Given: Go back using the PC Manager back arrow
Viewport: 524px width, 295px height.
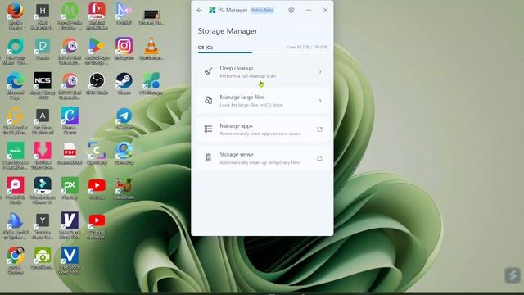Looking at the screenshot, I should (x=200, y=11).
